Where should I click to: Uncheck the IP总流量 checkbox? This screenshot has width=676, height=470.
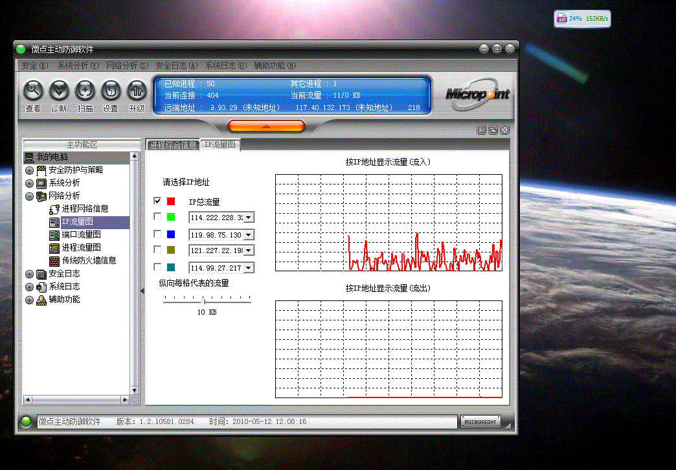[x=157, y=201]
